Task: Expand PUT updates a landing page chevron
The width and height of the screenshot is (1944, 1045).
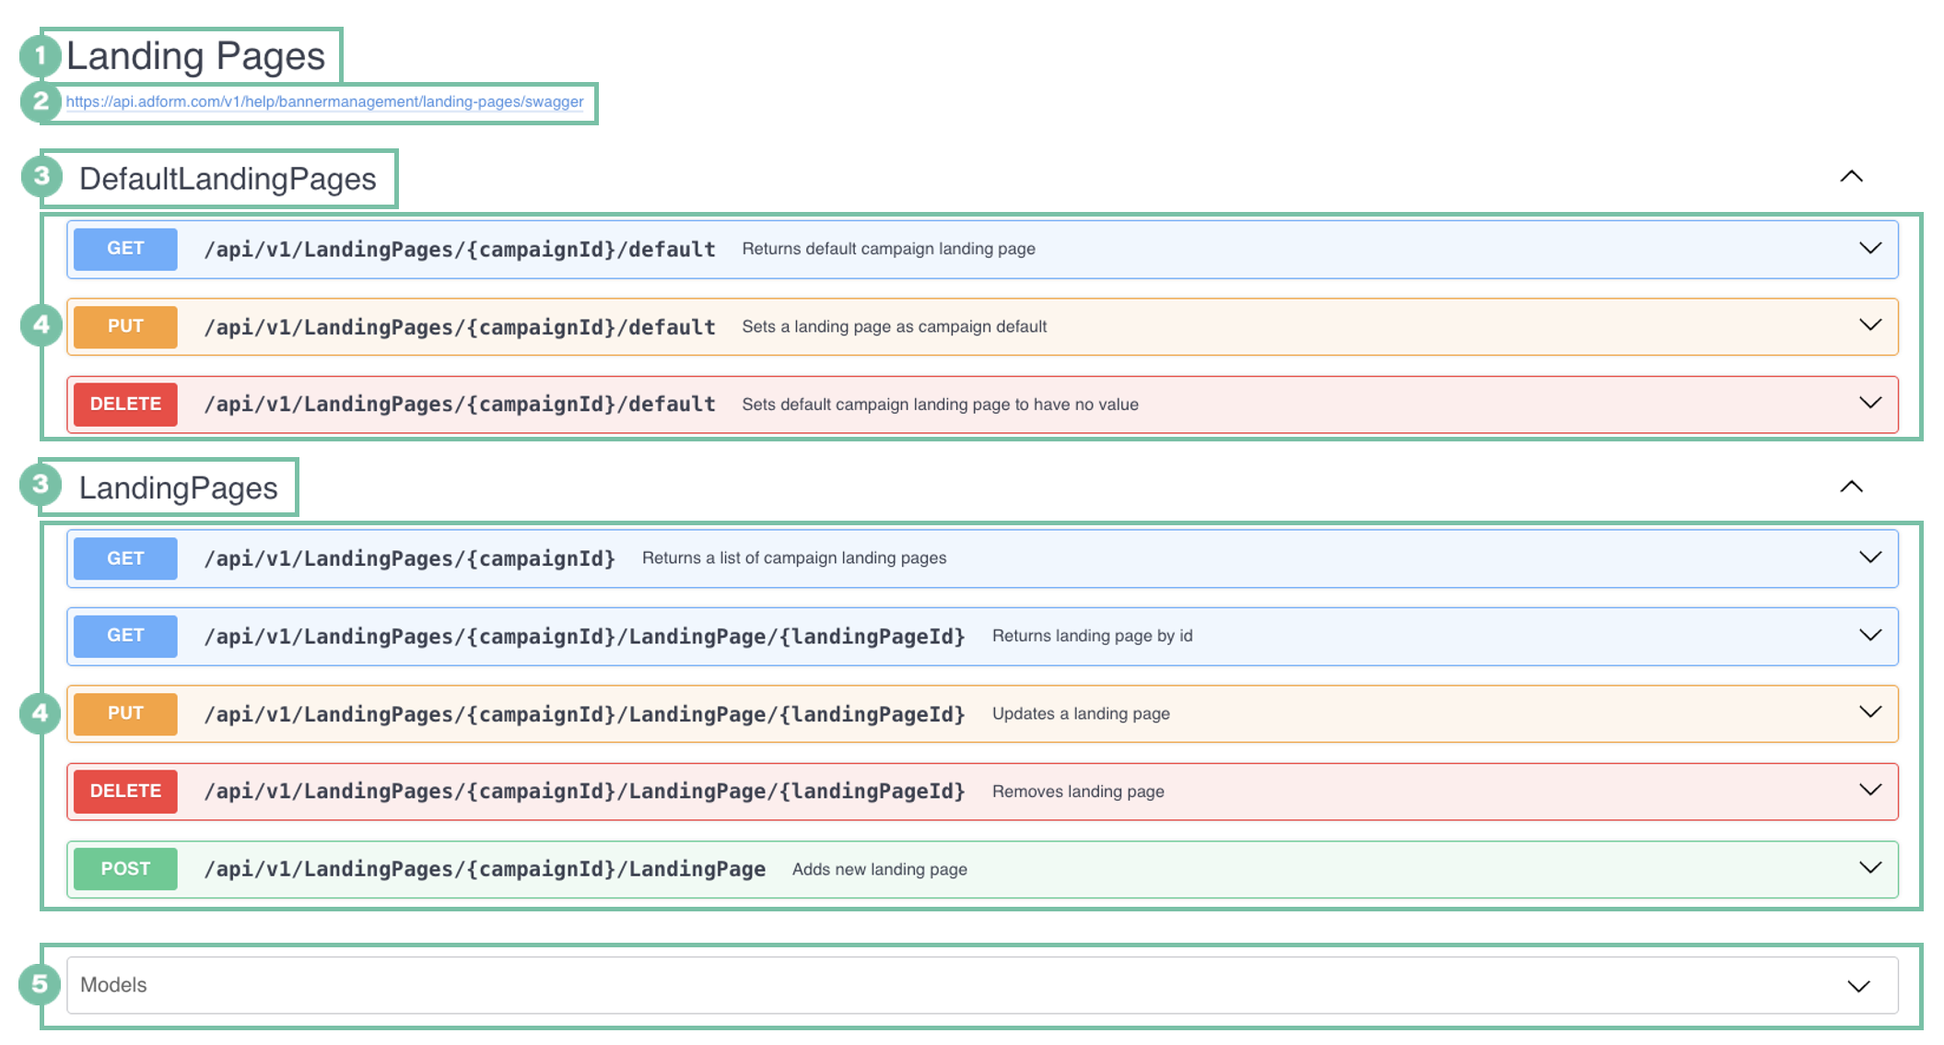Action: coord(1870,712)
